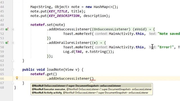Collapse the loadNote method fold marker on line 64
180x101 pixels.
(x=13, y=70)
